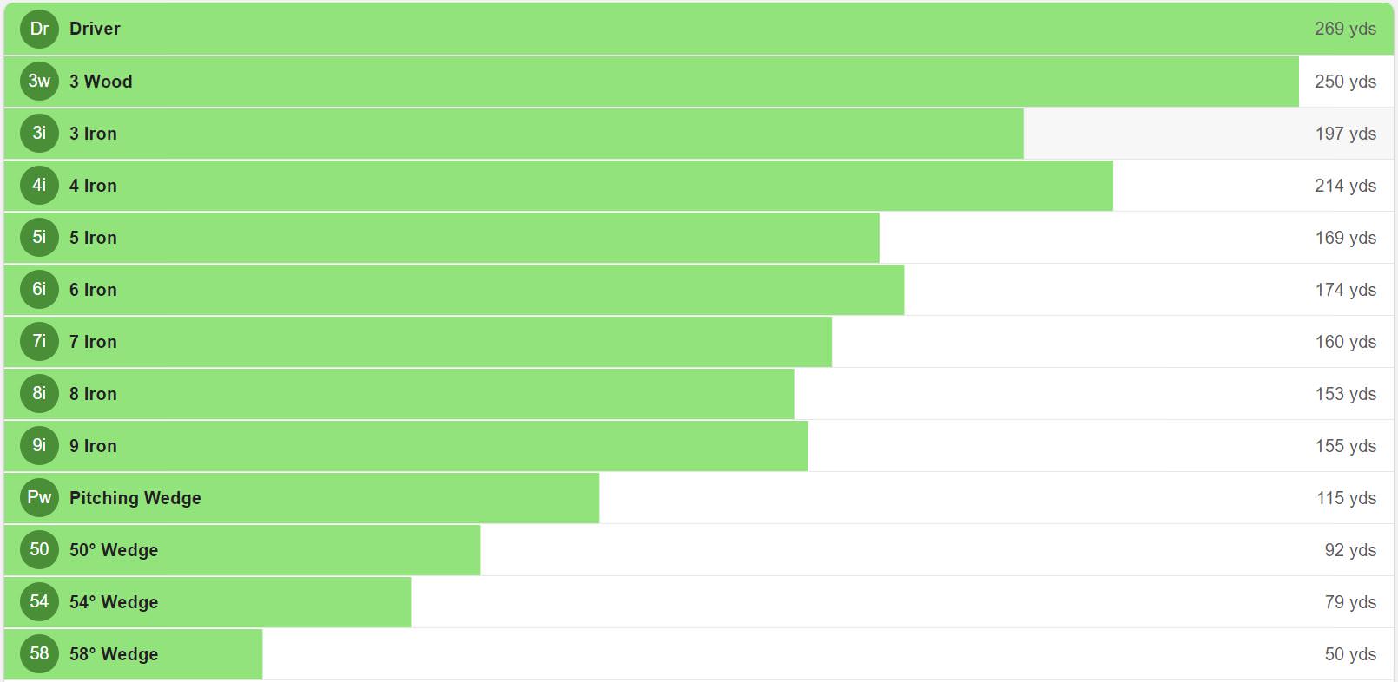Screen dimensions: 1398x682
Task: Click the 250 yds distance value
Action: coord(1345,82)
